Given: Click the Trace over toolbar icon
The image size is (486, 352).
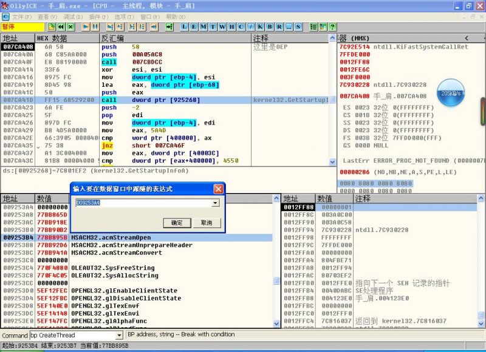Looking at the screenshot, I should (x=142, y=27).
